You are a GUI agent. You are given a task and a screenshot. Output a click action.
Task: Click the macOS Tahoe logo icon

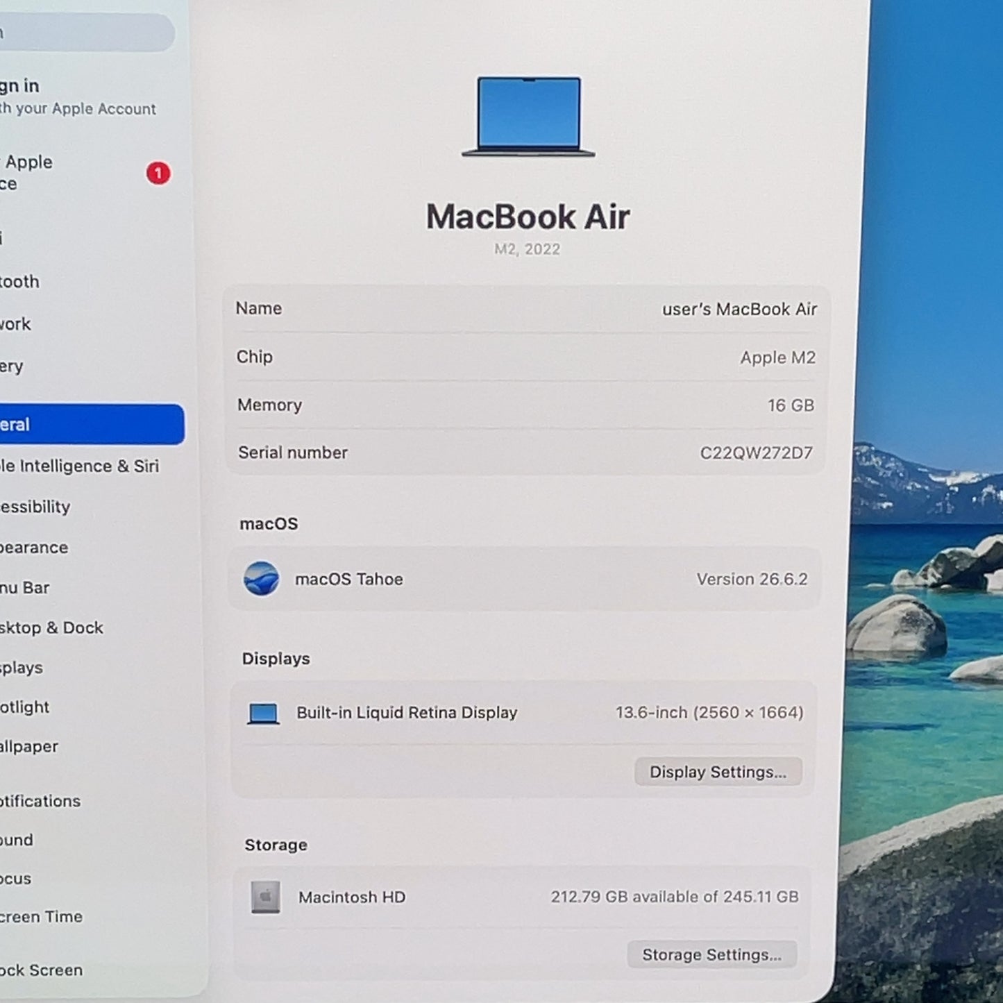[262, 578]
